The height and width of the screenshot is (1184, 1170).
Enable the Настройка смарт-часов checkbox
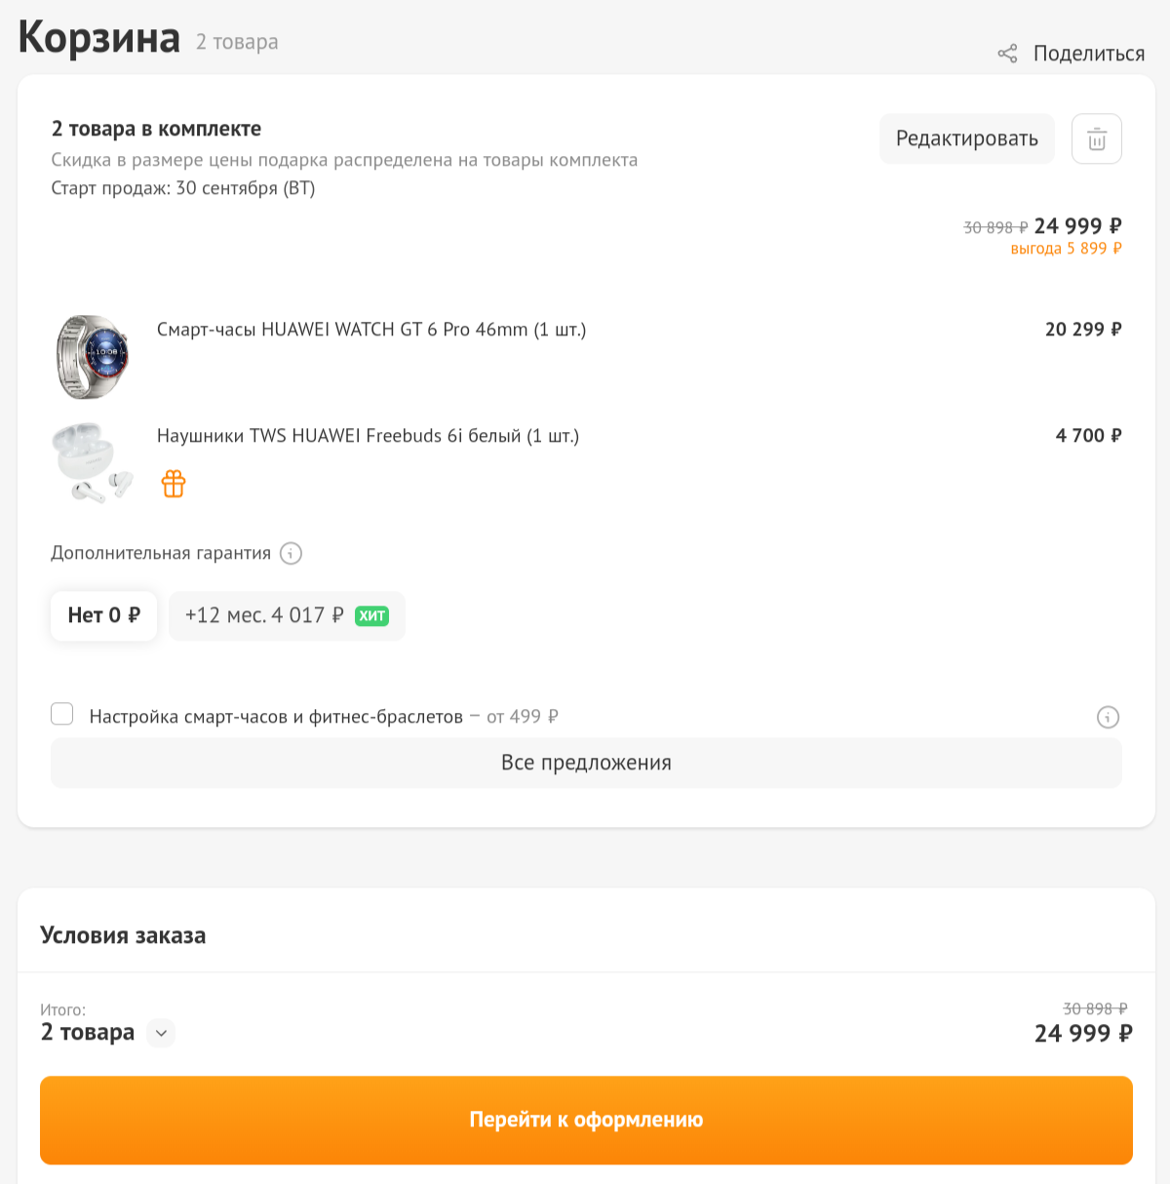[x=61, y=714]
